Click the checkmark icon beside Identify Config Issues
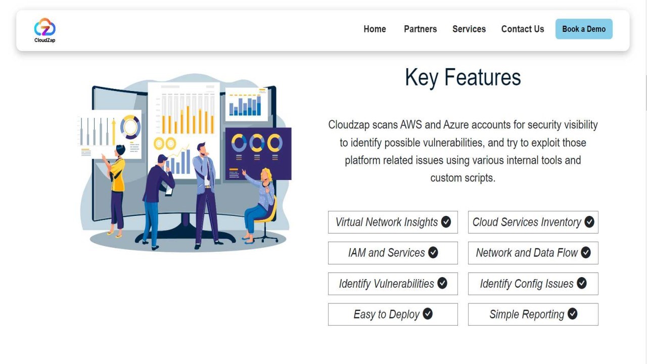Image resolution: width=647 pixels, height=364 pixels. (x=582, y=283)
